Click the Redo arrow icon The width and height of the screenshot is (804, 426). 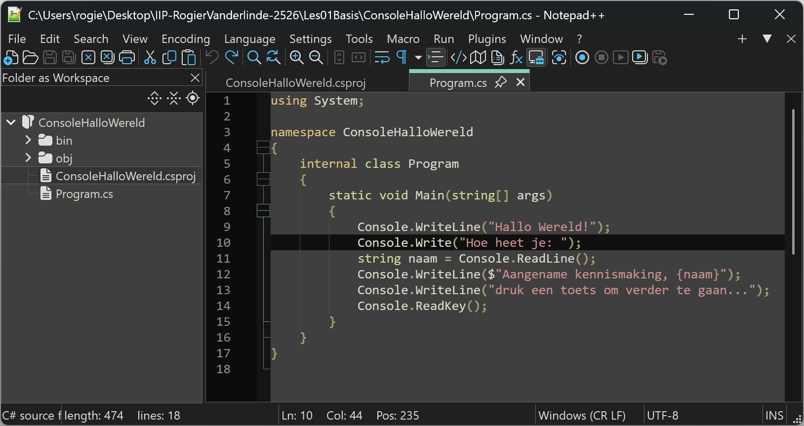click(231, 58)
